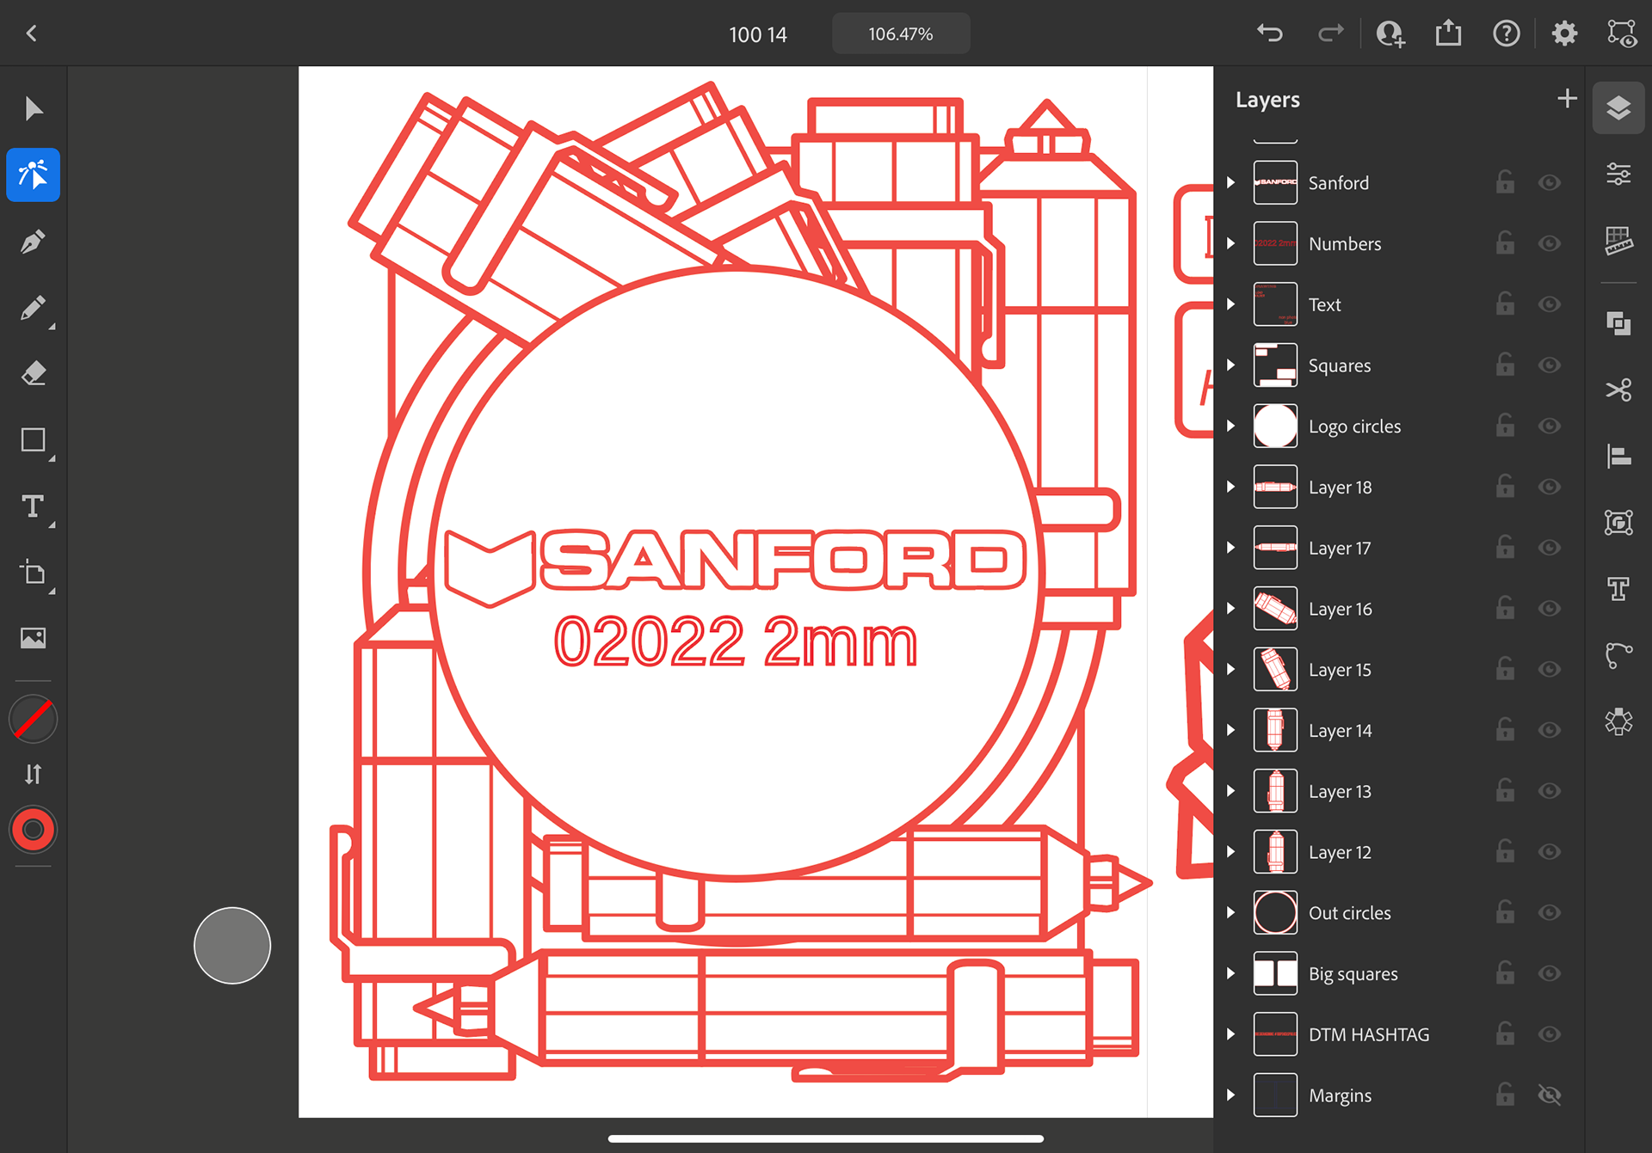Hide the Squares layer
This screenshot has height=1153, width=1652.
tap(1550, 365)
